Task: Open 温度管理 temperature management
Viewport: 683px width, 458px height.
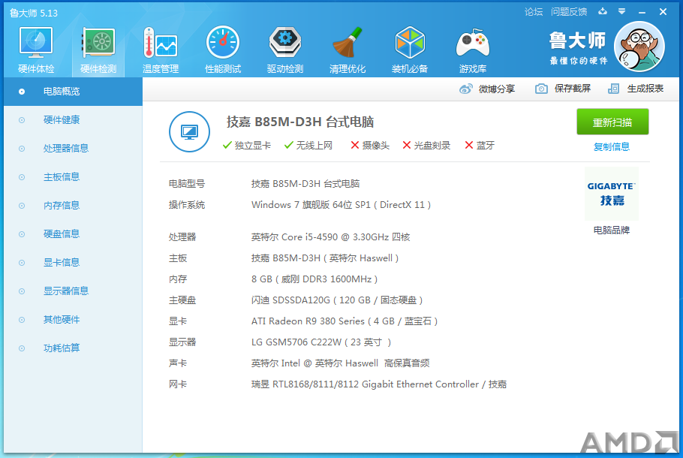Action: click(161, 50)
